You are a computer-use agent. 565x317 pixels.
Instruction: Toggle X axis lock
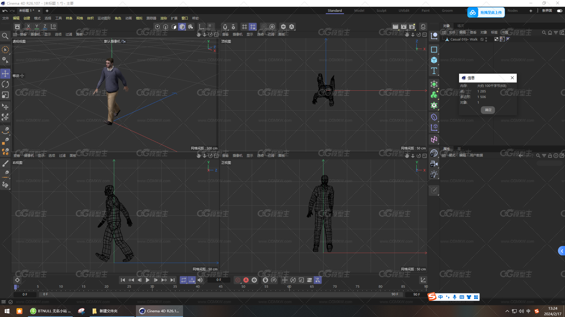(x=28, y=26)
